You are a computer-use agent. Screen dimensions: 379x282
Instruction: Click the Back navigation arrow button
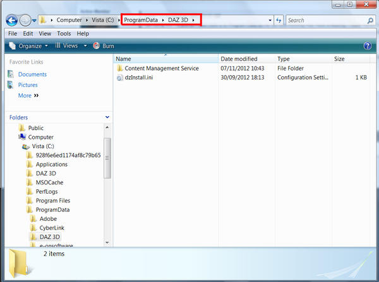pos(11,21)
